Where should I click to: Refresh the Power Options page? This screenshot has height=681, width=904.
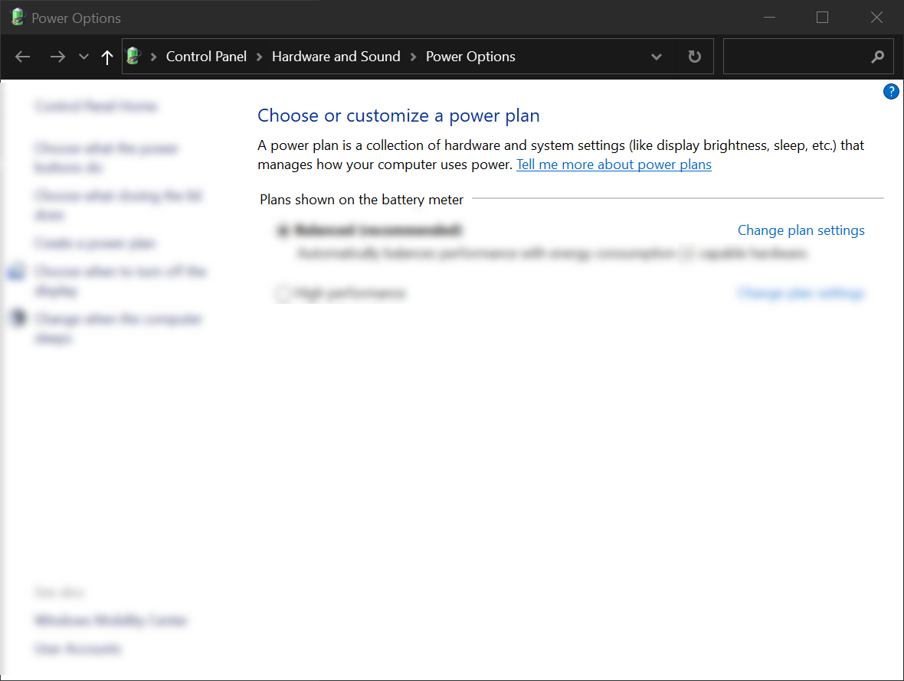(x=695, y=57)
